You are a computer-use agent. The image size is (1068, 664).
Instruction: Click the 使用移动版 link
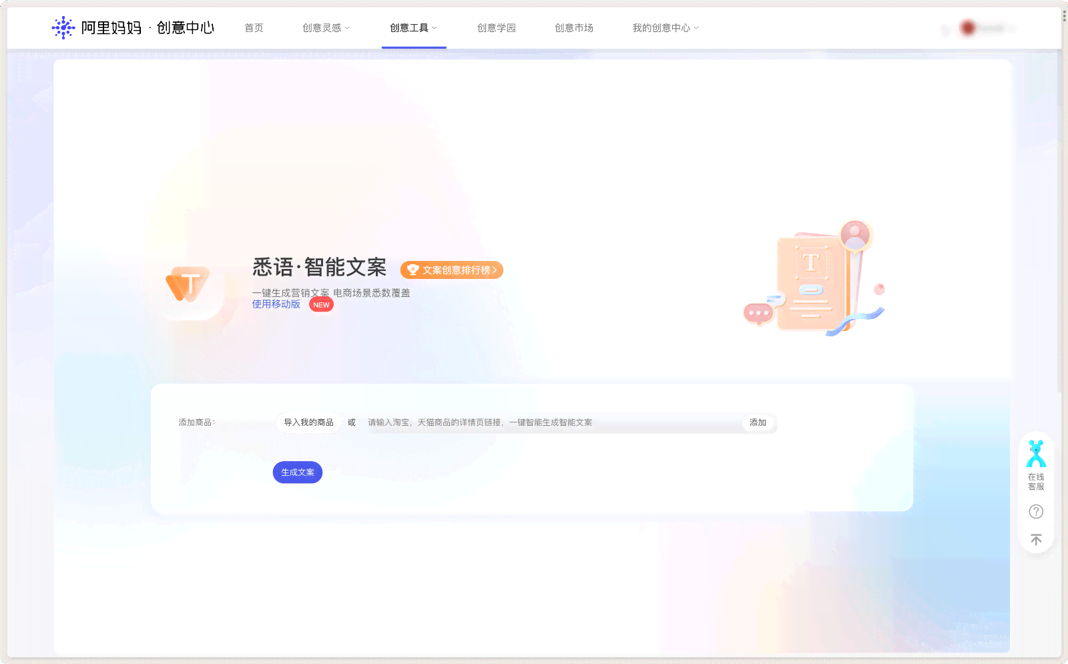tap(276, 304)
